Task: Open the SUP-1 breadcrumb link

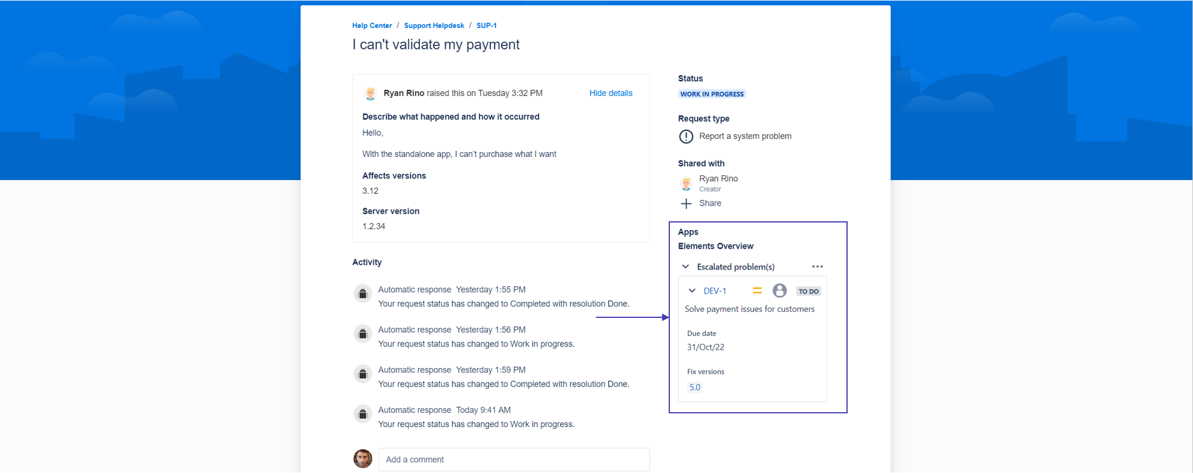Action: [x=486, y=26]
